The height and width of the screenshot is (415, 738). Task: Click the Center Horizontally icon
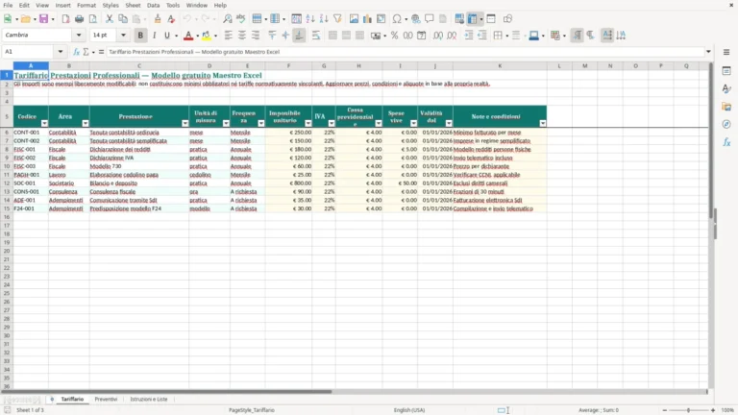(x=242, y=36)
